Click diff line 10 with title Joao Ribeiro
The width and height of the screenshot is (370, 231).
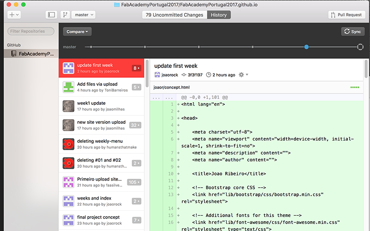[x=257, y=174]
